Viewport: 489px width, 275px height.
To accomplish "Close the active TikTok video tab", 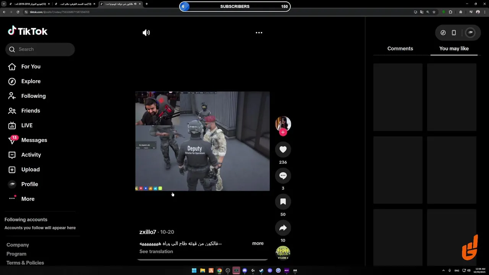I will (x=140, y=4).
